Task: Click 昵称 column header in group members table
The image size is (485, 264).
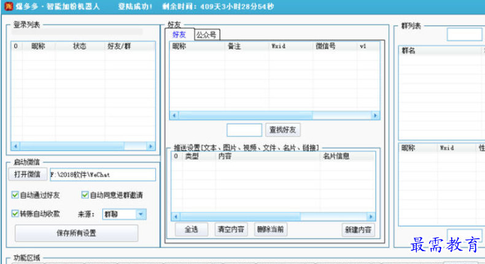Action: tap(418, 148)
